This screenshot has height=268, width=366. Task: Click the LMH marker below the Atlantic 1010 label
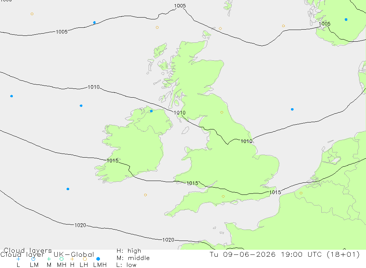(x=81, y=106)
